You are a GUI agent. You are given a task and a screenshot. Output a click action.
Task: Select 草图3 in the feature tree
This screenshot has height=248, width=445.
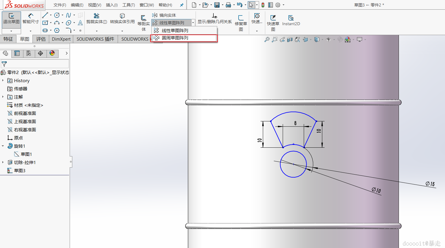(20, 170)
